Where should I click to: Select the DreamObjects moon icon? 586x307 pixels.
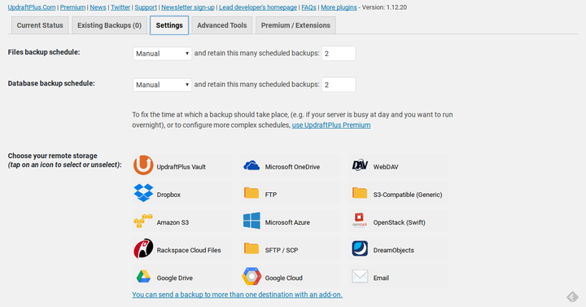click(x=360, y=248)
